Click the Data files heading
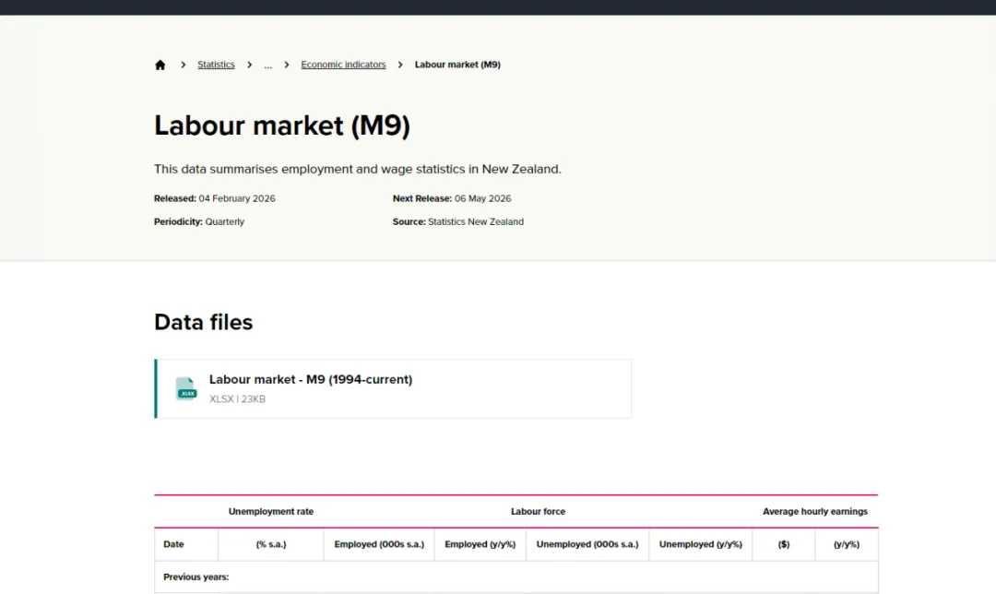 pyautogui.click(x=203, y=322)
